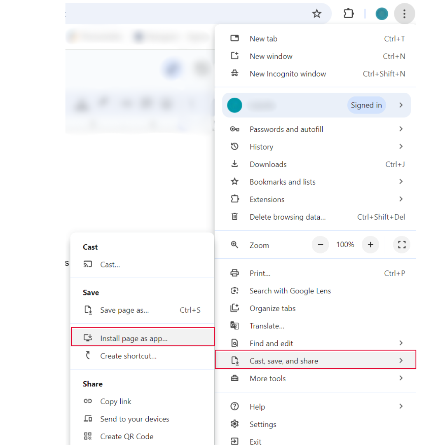Increase zoom with the plus button
Viewport: 445px width, 445px height.
(x=370, y=245)
